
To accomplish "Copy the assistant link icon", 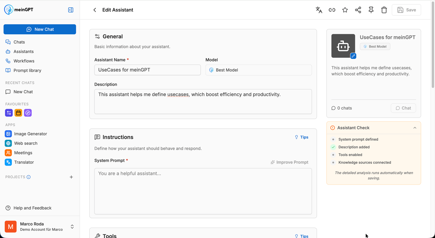I will (332, 10).
